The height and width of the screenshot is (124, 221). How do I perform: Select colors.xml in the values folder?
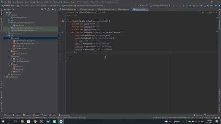click(18, 66)
